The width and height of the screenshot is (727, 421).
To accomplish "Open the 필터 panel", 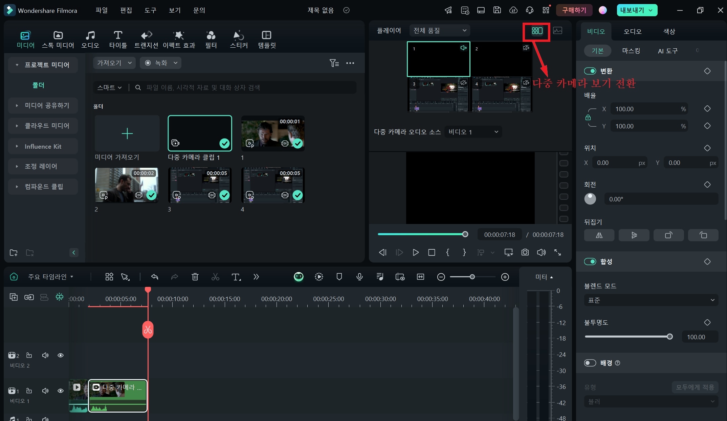I will coord(211,40).
